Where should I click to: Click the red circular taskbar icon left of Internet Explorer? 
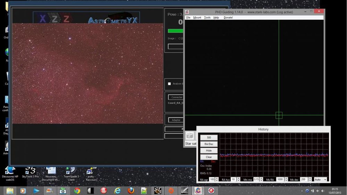[x=103, y=190]
